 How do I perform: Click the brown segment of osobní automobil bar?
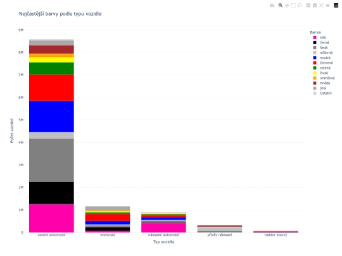[x=51, y=50]
